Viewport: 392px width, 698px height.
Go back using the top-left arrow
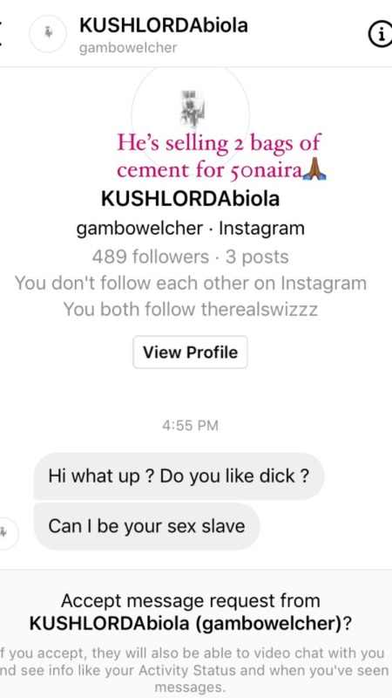click(2, 34)
